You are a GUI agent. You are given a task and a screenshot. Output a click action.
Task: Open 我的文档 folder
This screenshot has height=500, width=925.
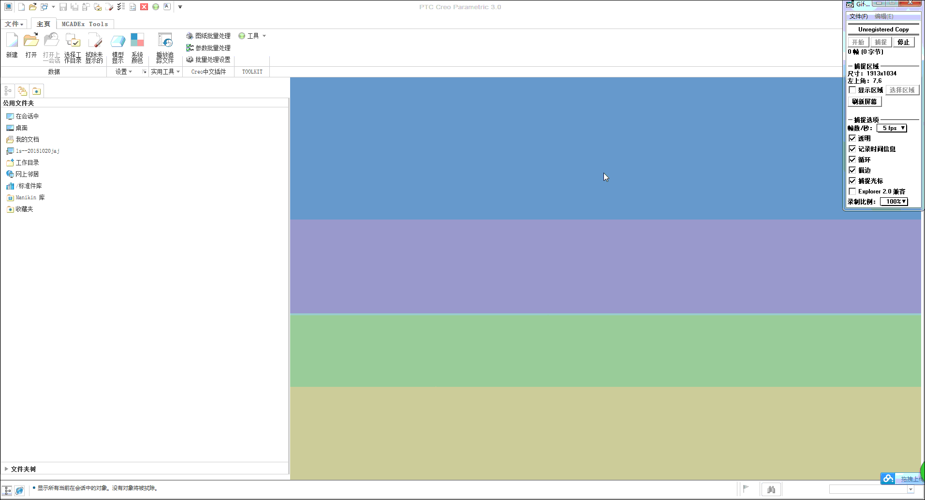pyautogui.click(x=23, y=139)
